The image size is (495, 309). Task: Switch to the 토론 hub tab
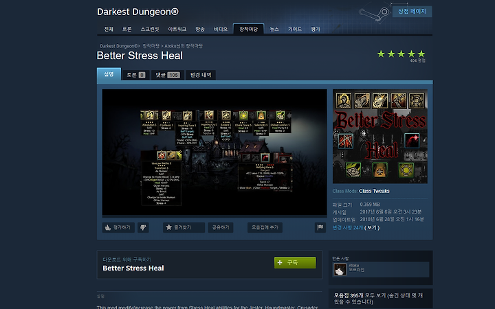127,29
